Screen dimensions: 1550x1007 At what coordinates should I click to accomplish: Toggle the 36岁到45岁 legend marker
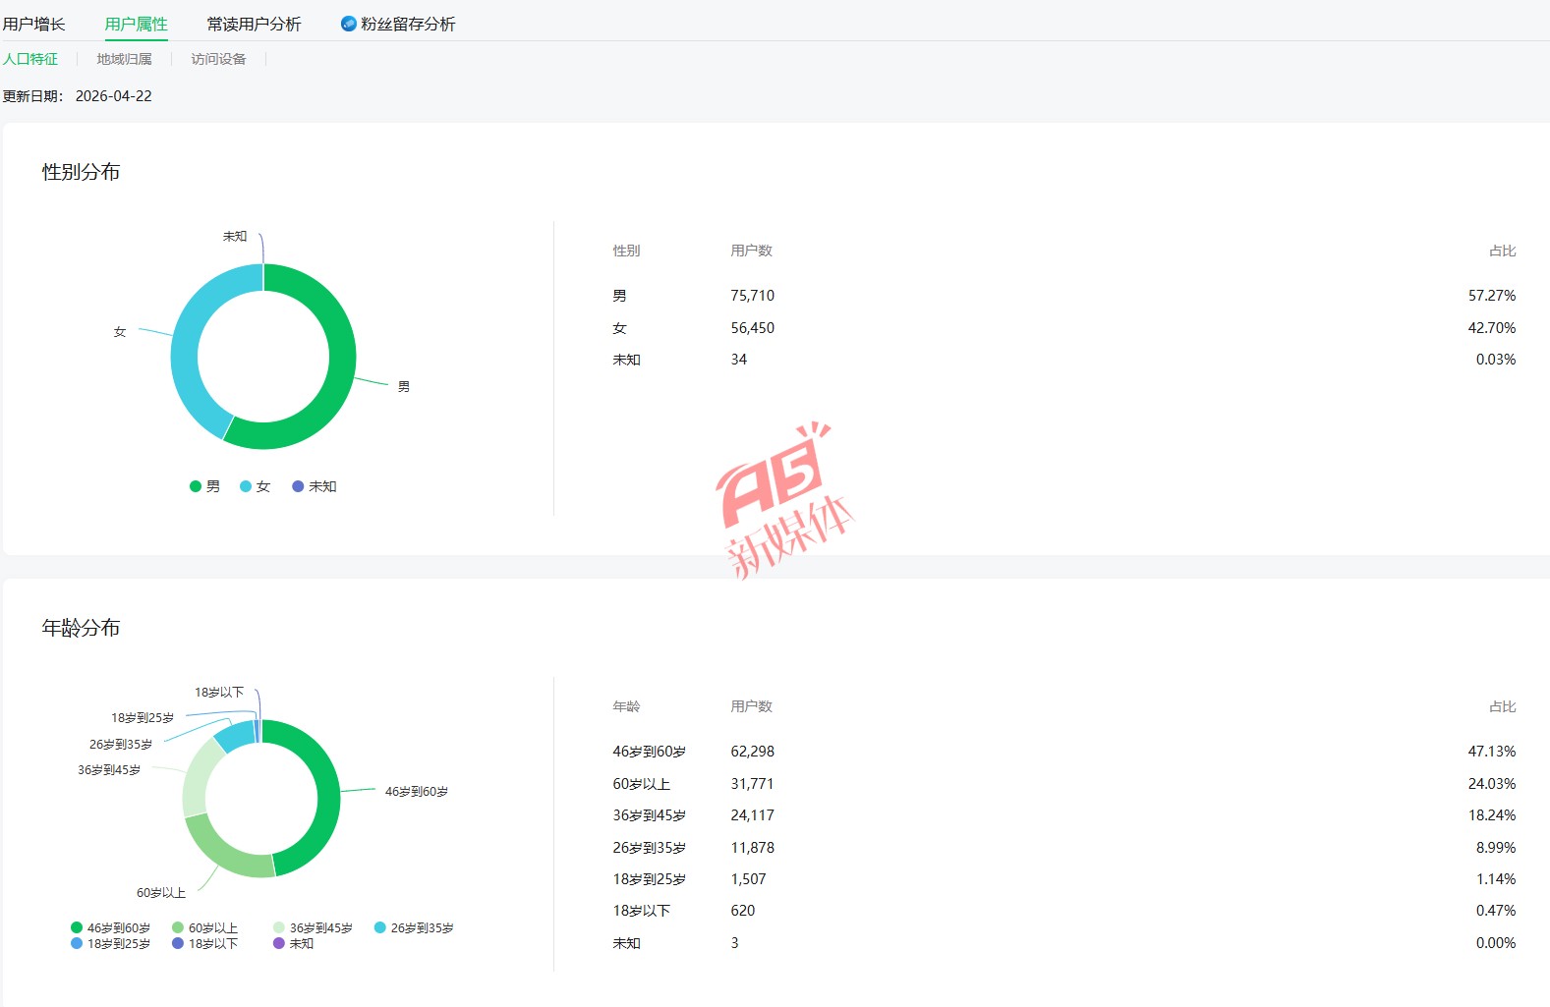click(x=279, y=927)
